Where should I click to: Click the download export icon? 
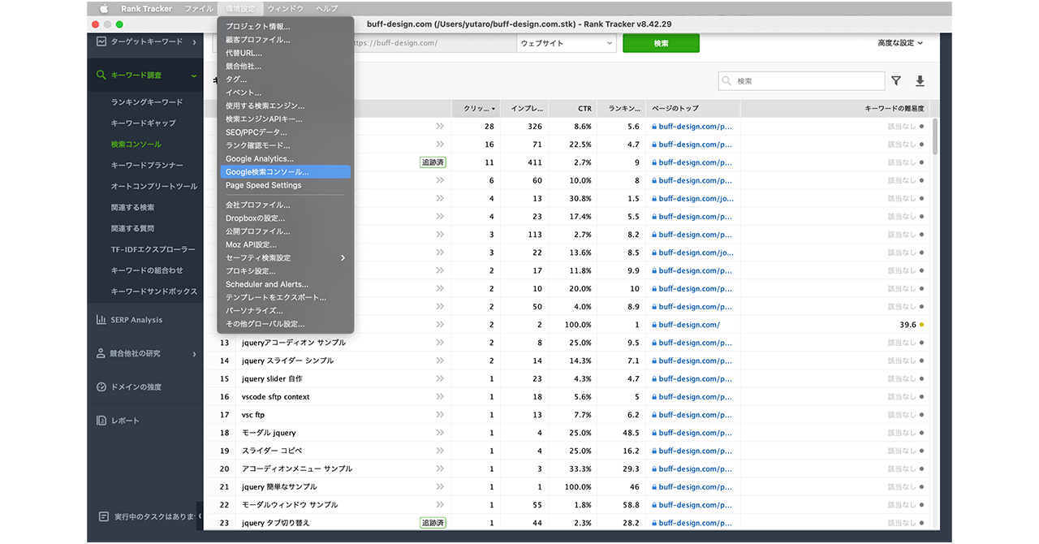(x=920, y=81)
